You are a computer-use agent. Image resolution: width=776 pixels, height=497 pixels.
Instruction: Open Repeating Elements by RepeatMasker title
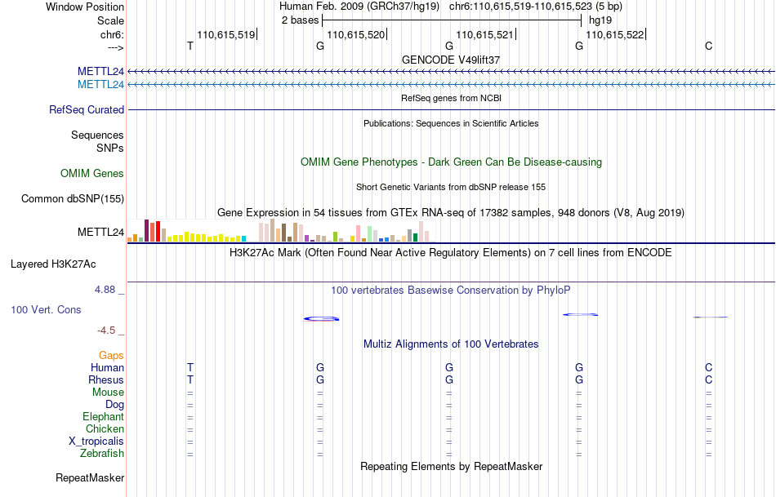click(451, 467)
